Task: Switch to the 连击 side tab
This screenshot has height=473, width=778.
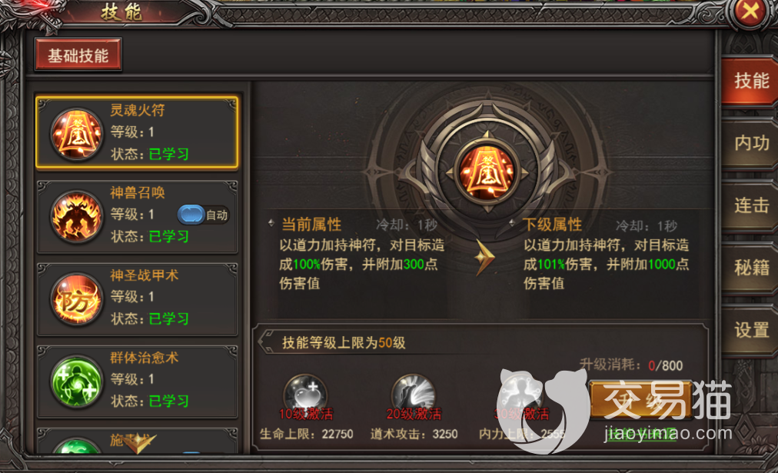Action: point(751,205)
